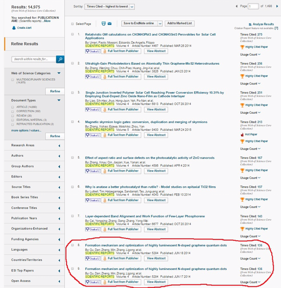This screenshot has width=281, height=288.
Task: Click the citation report help [?] icon
Action: [276, 28]
